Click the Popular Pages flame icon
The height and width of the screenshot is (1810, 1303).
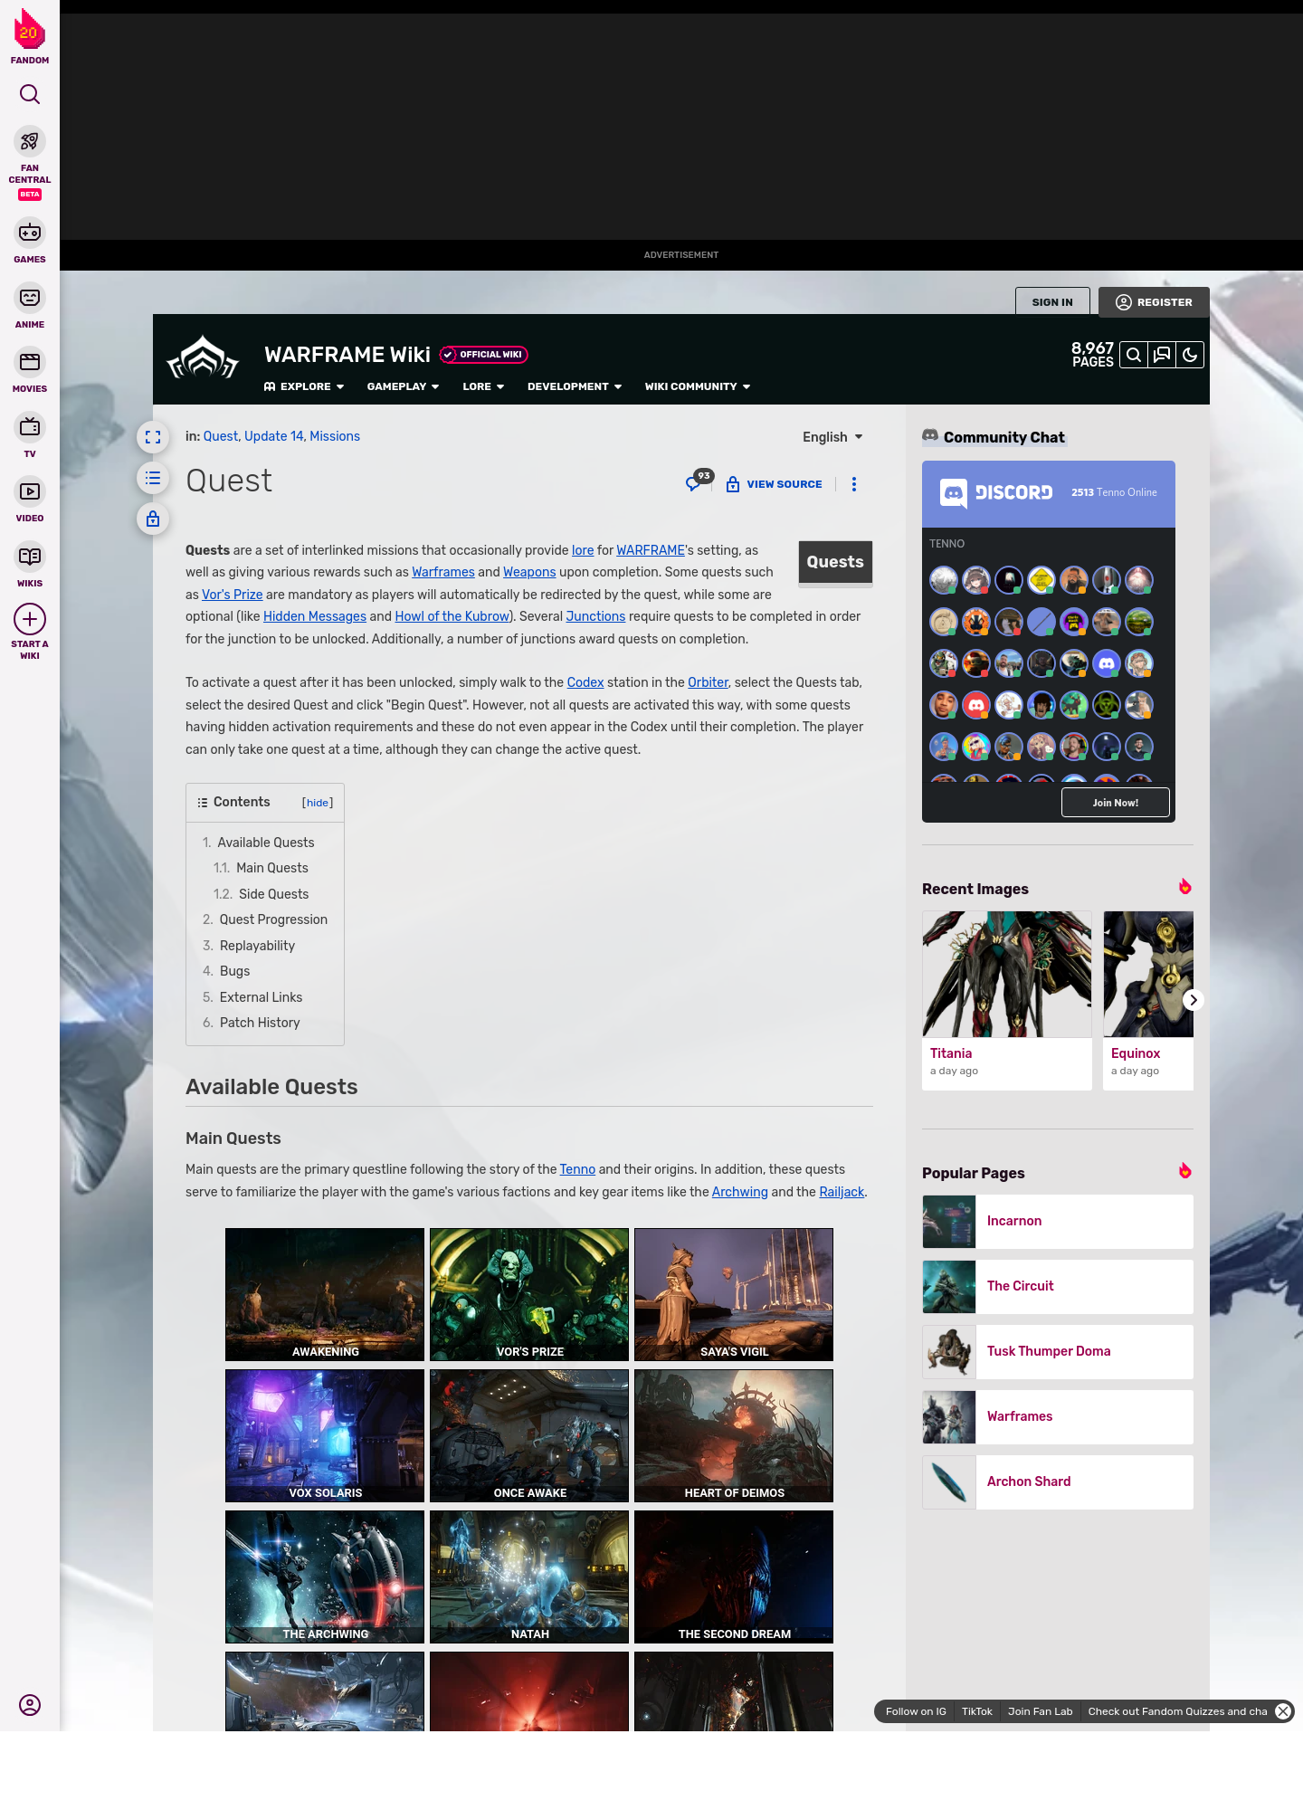click(x=1184, y=1171)
